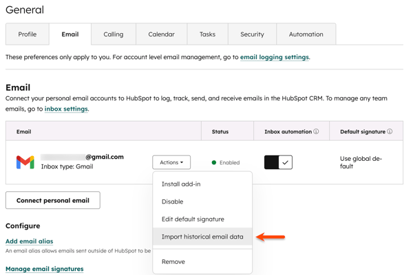The image size is (413, 275).
Task: Open the Tasks tab
Action: click(x=208, y=34)
